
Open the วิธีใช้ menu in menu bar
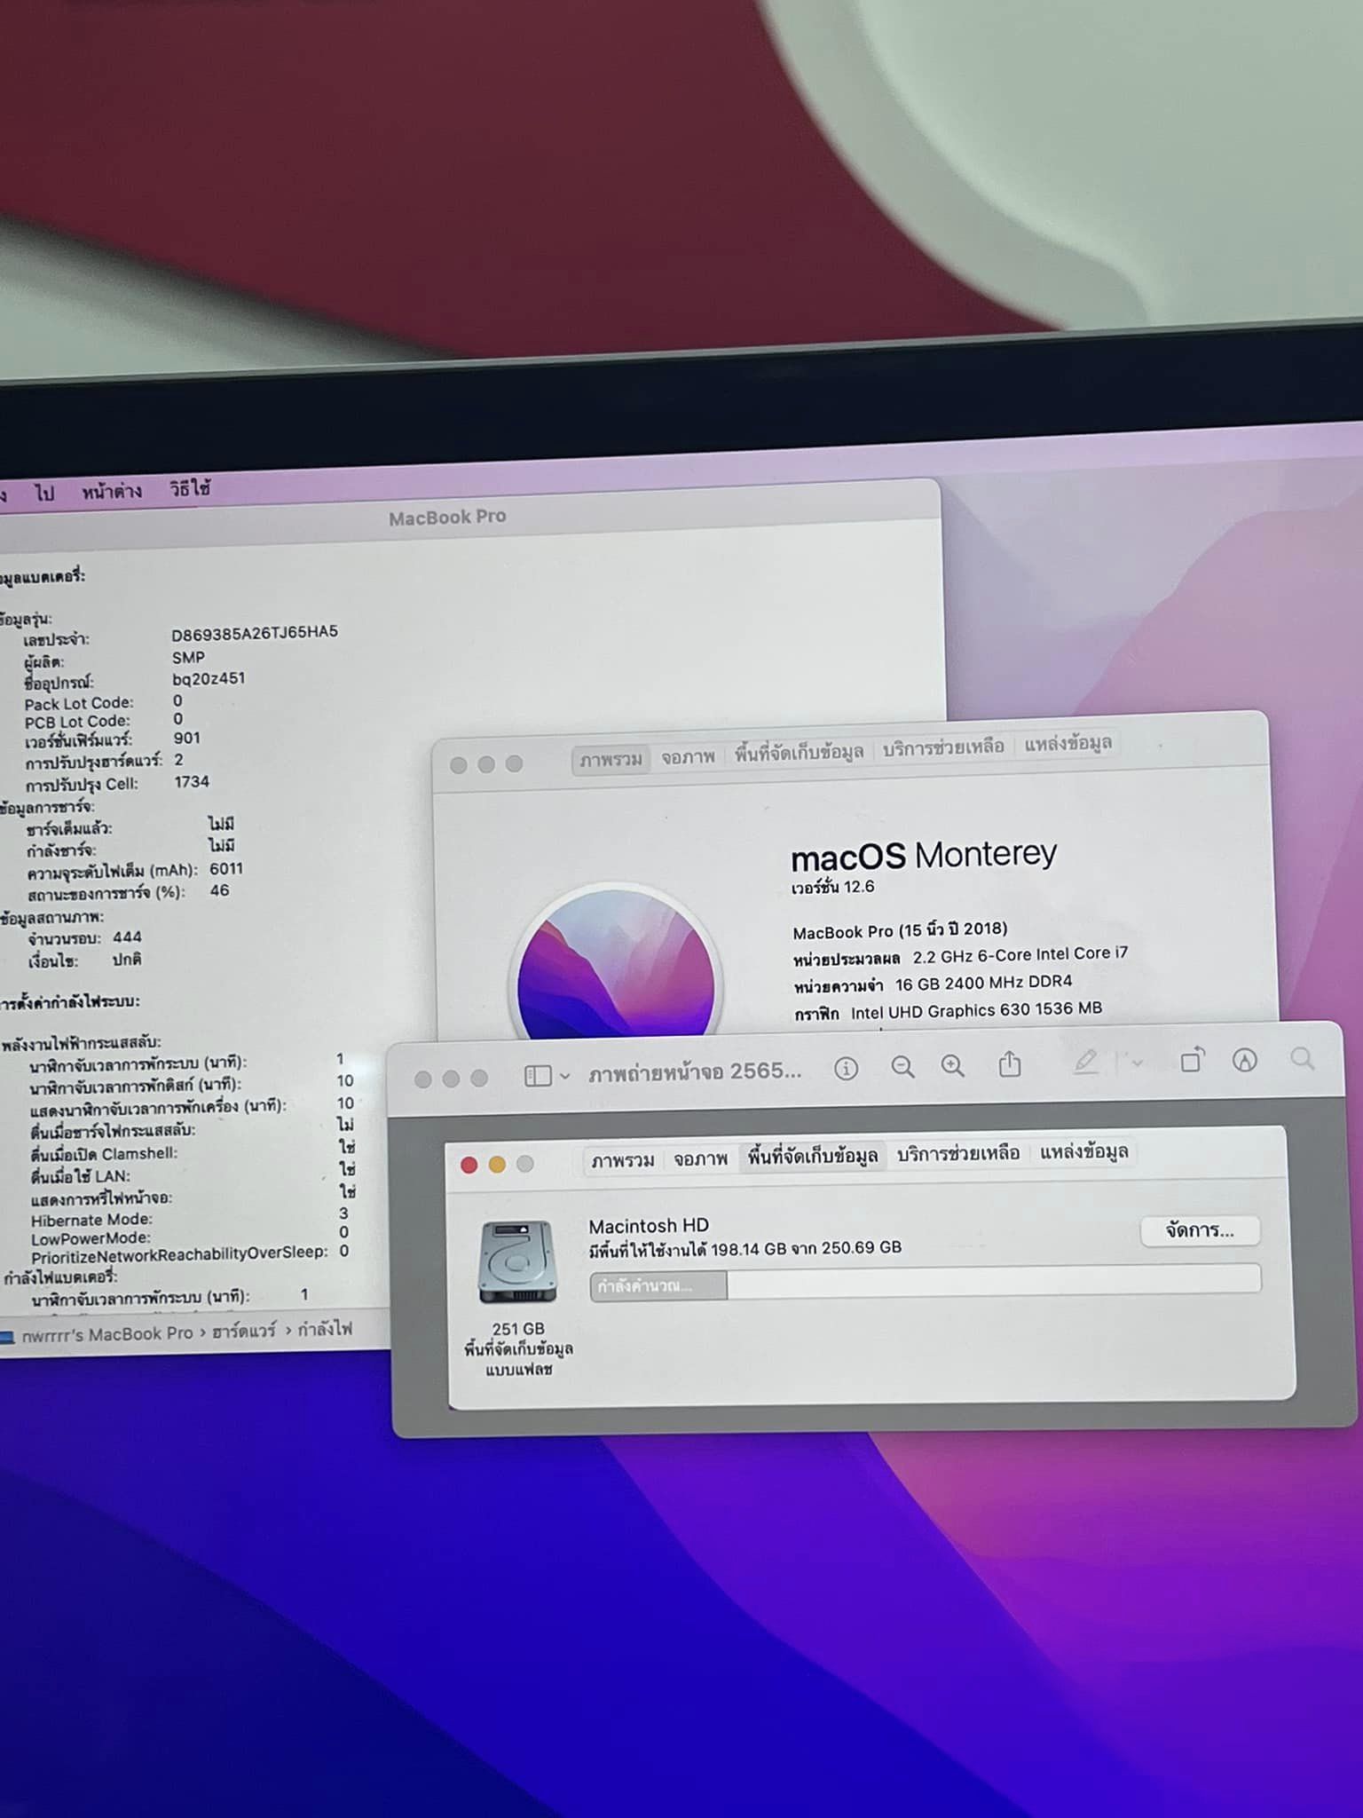pyautogui.click(x=190, y=488)
